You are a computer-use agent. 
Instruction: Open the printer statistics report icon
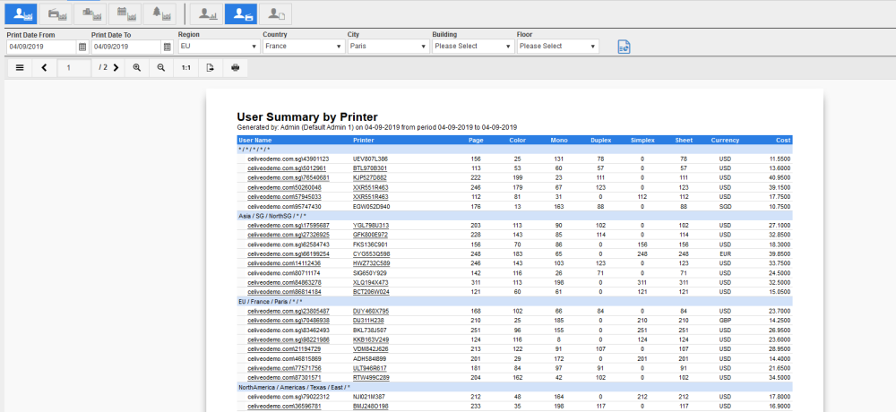[x=56, y=13]
